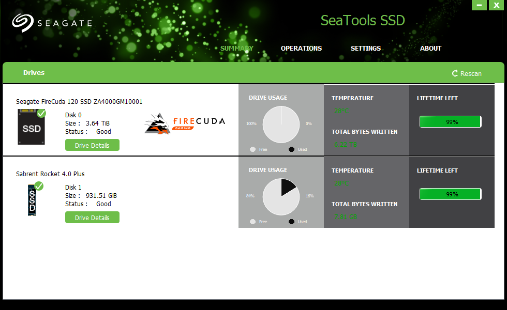Click the Sabrent Rocket M.2 SSD icon
This screenshot has height=310, width=507.
pyautogui.click(x=32, y=200)
